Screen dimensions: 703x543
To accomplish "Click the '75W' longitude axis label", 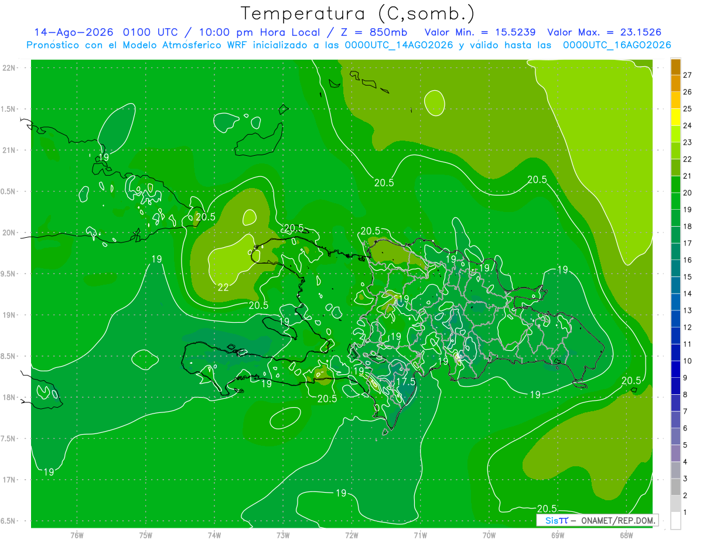I will click(x=146, y=535).
